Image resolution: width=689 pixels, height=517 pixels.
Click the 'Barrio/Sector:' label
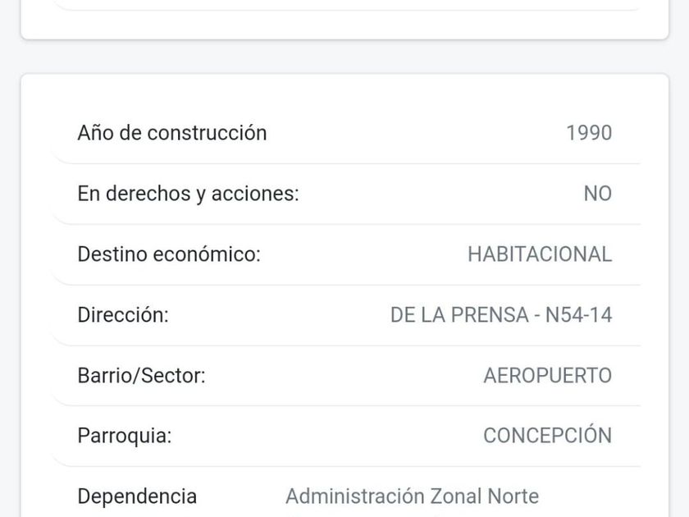pyautogui.click(x=141, y=376)
